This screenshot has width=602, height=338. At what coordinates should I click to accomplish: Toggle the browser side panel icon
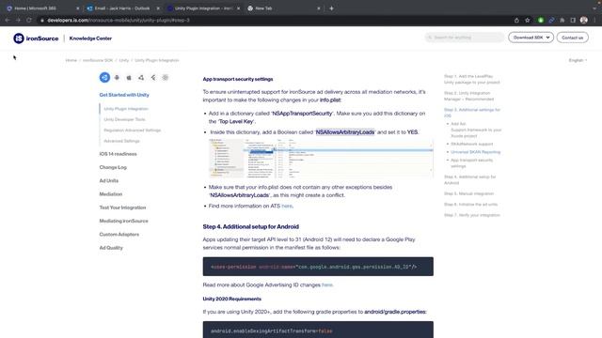[573, 20]
